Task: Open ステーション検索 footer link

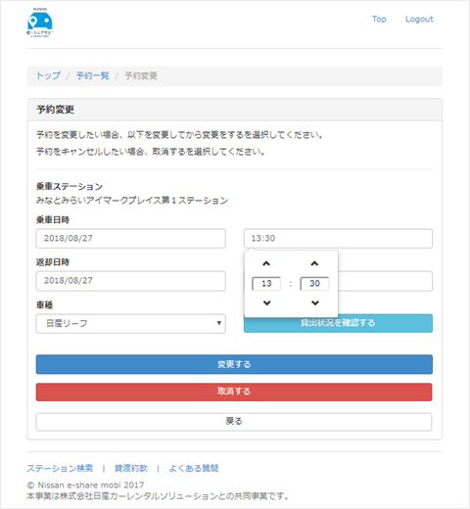Action: click(60, 469)
